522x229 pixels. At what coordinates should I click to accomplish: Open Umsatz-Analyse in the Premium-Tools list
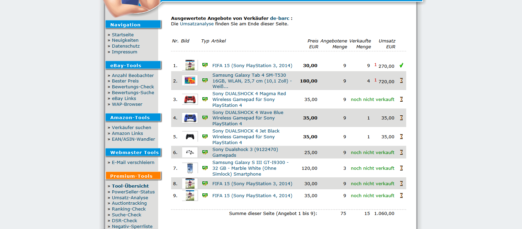tap(130, 198)
